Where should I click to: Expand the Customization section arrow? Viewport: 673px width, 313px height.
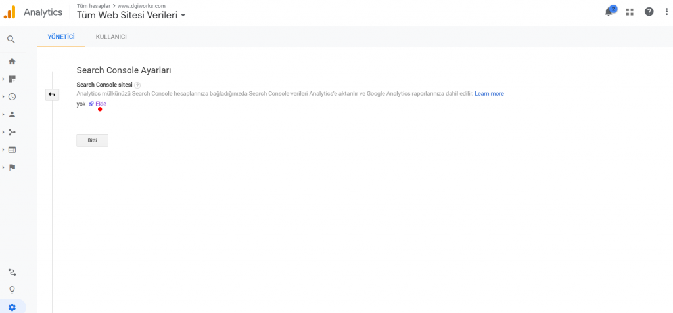click(x=3, y=79)
